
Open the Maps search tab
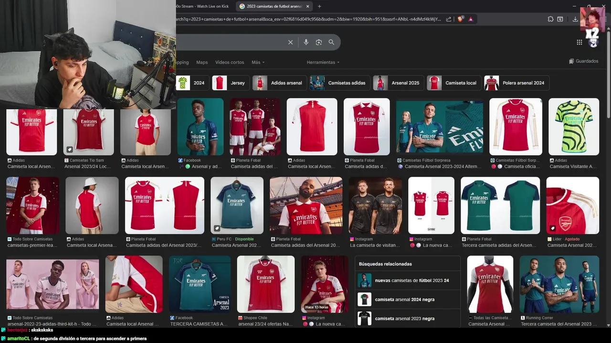[202, 62]
